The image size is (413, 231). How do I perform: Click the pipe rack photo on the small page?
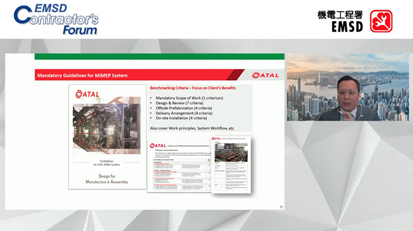click(x=231, y=153)
